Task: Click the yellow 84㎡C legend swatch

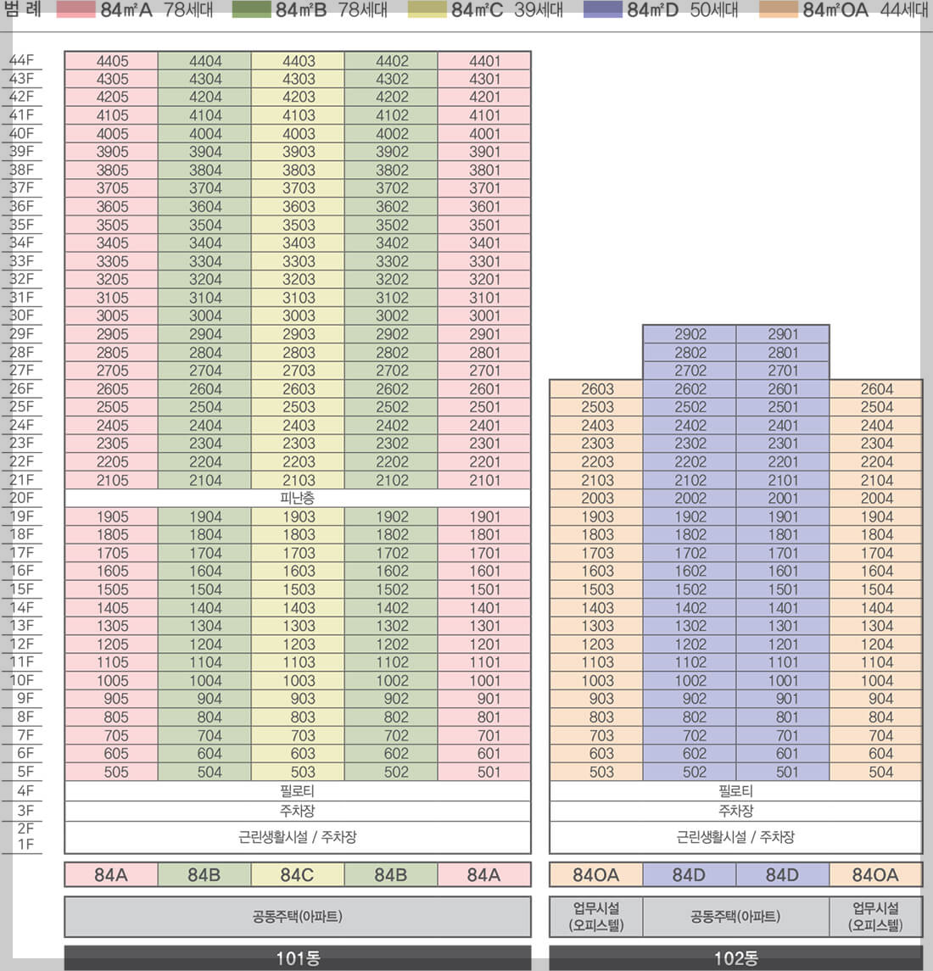Action: point(427,9)
